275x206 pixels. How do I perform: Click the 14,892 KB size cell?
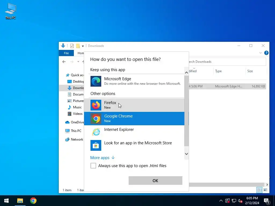(258, 86)
